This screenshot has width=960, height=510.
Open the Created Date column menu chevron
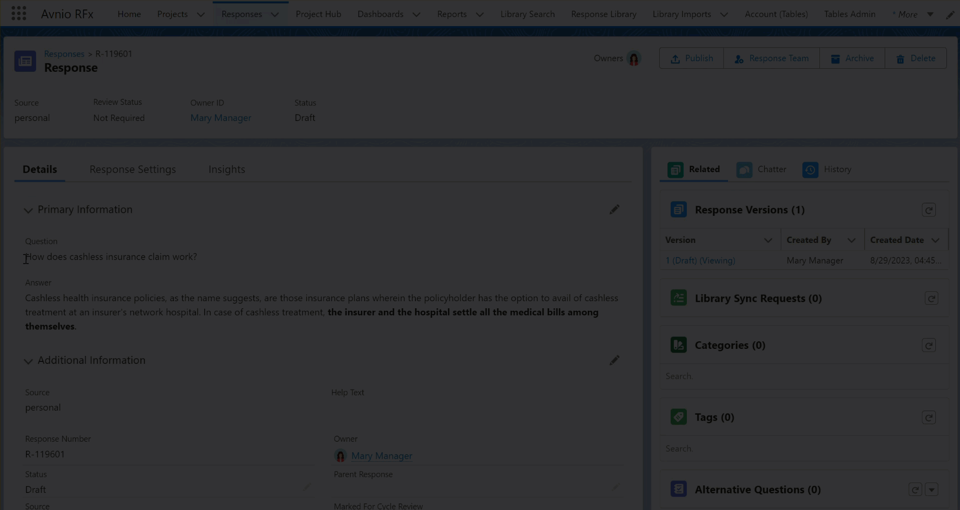coord(935,240)
